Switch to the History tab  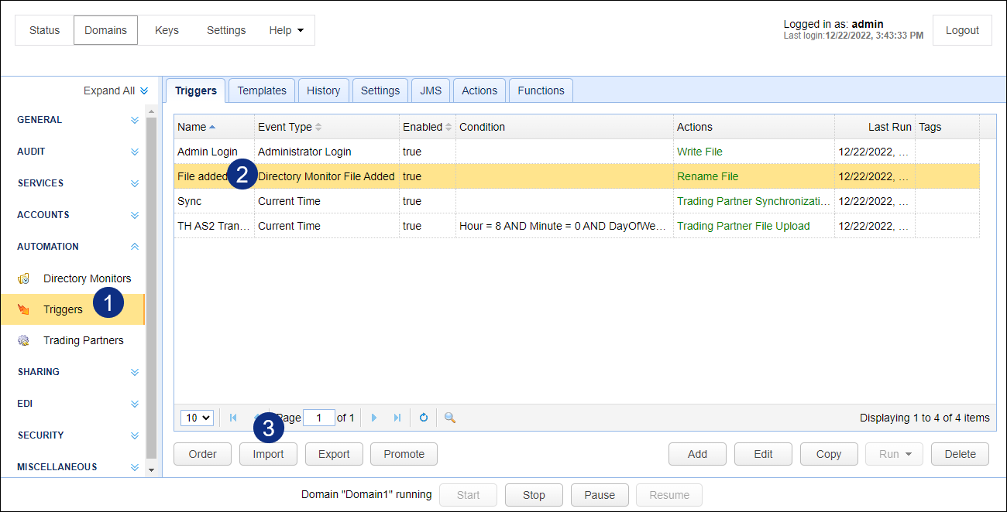coord(324,90)
